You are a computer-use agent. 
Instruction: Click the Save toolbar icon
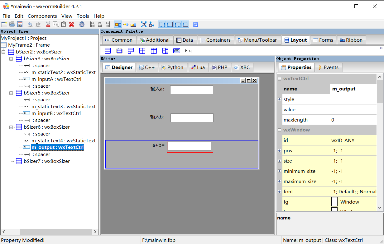click(20, 24)
